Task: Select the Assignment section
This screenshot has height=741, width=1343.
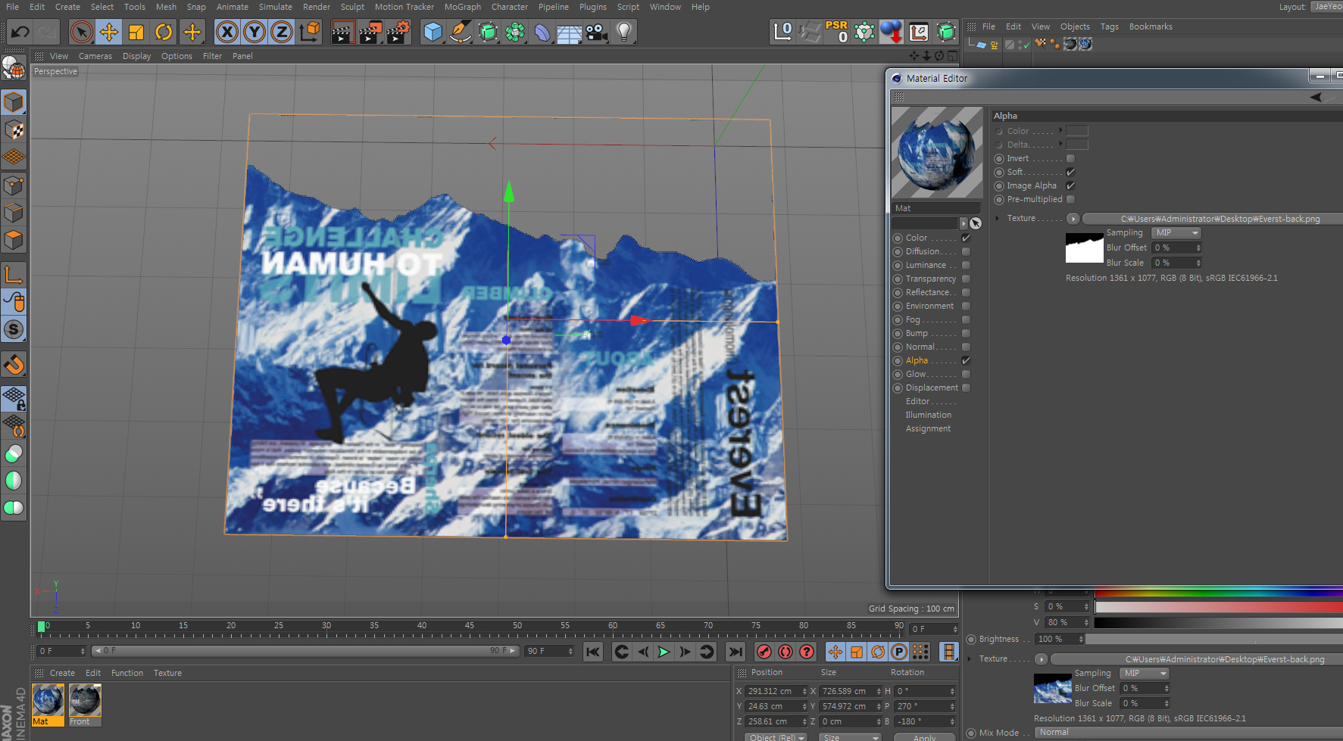Action: tap(928, 428)
